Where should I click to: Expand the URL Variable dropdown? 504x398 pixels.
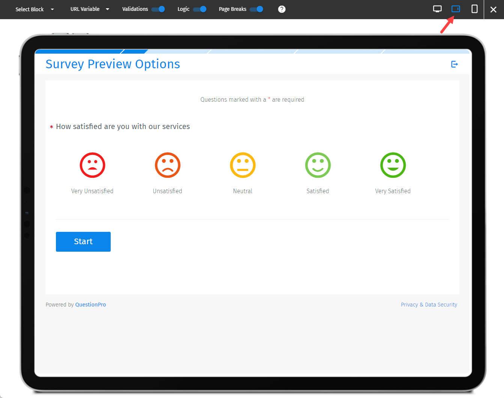pos(90,9)
